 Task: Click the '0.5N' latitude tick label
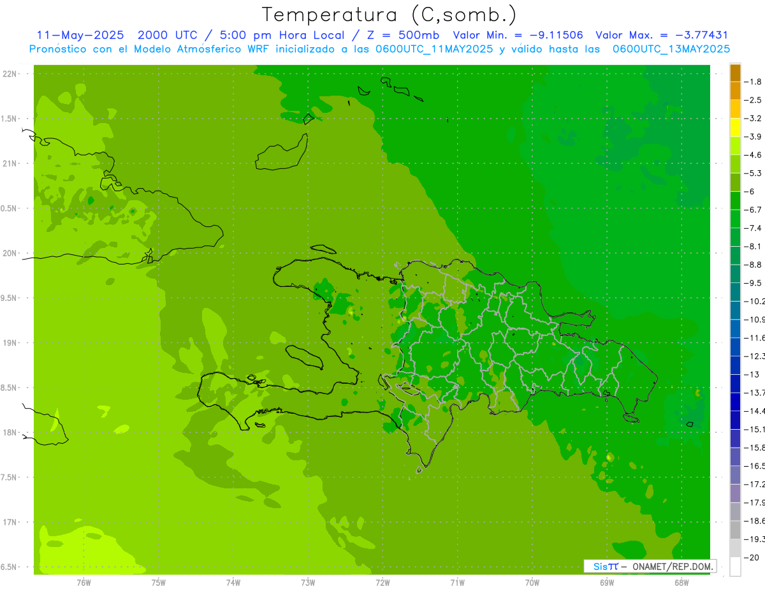9,208
